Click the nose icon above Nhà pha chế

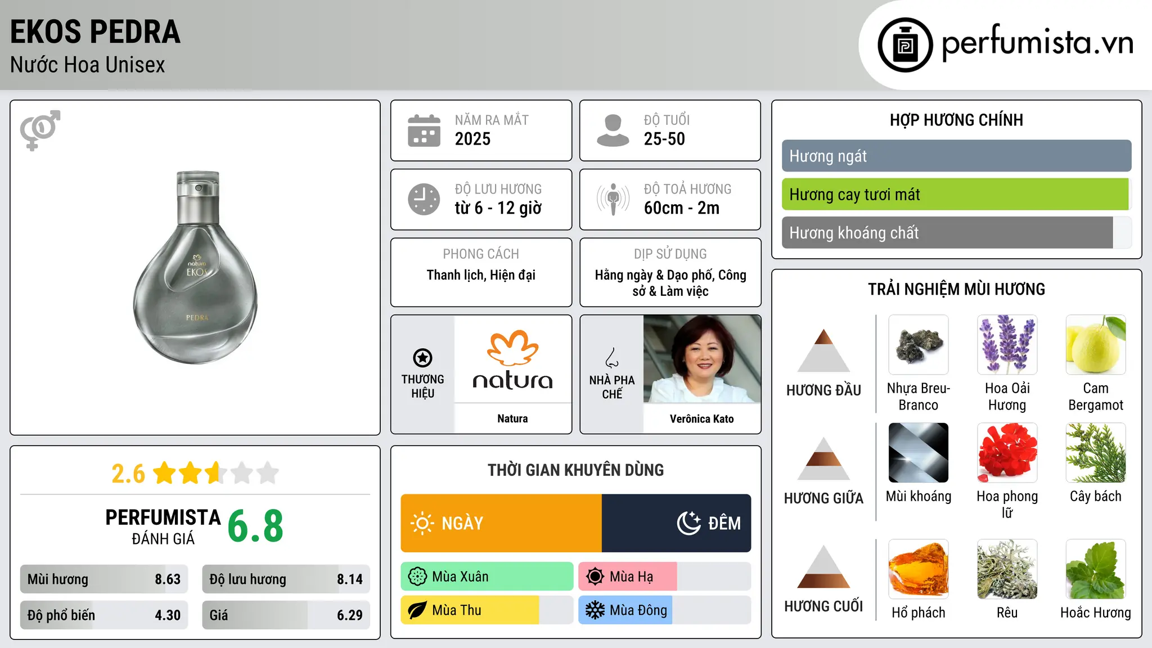(612, 358)
